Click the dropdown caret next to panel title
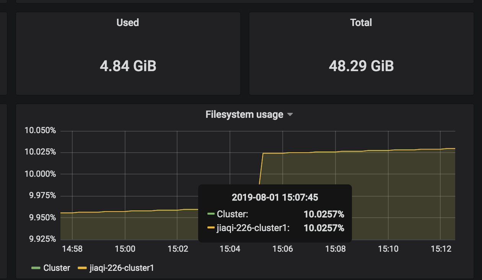Image resolution: width=482 pixels, height=280 pixels. point(291,114)
